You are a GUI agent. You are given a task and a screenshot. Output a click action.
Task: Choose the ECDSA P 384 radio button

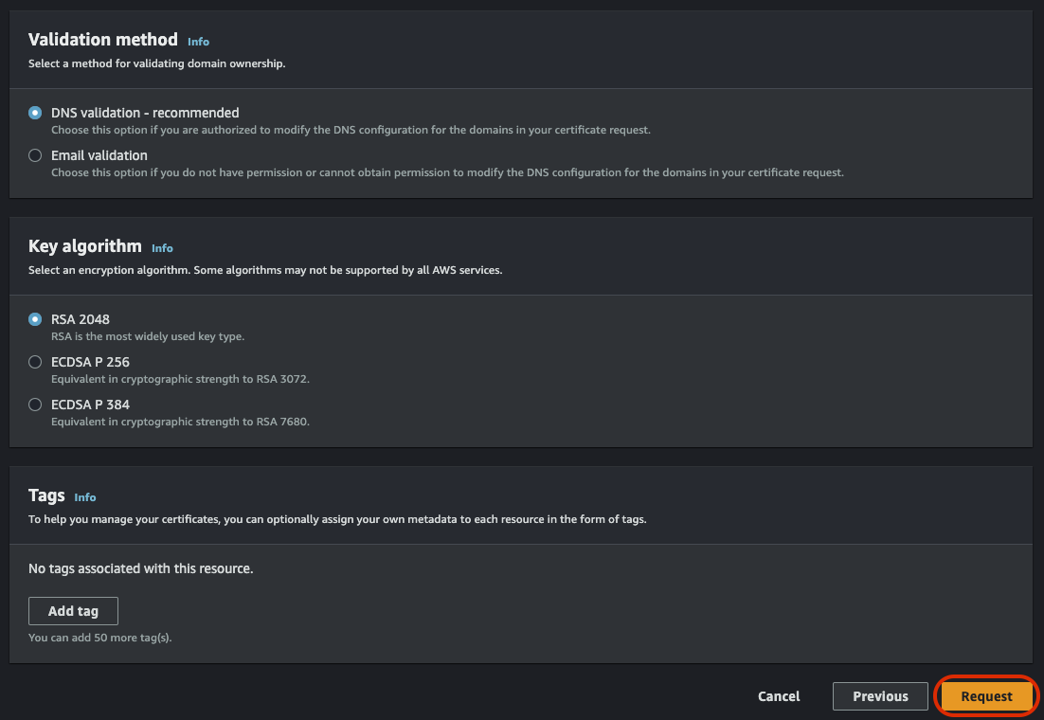click(x=35, y=405)
